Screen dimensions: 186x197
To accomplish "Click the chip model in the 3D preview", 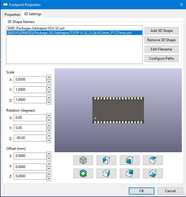I will pos(118,110).
